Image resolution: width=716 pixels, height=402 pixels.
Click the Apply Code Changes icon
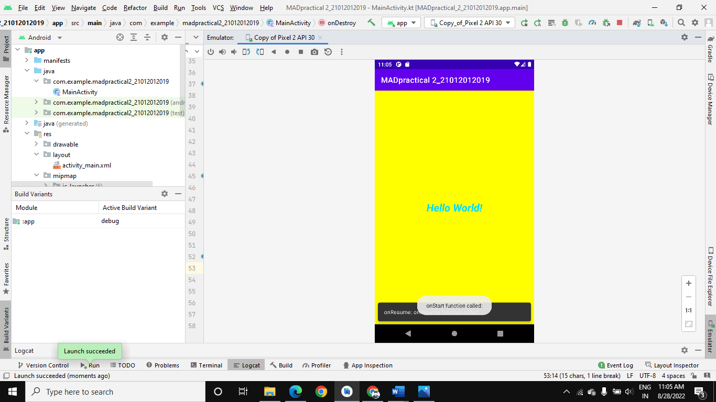[x=551, y=23]
